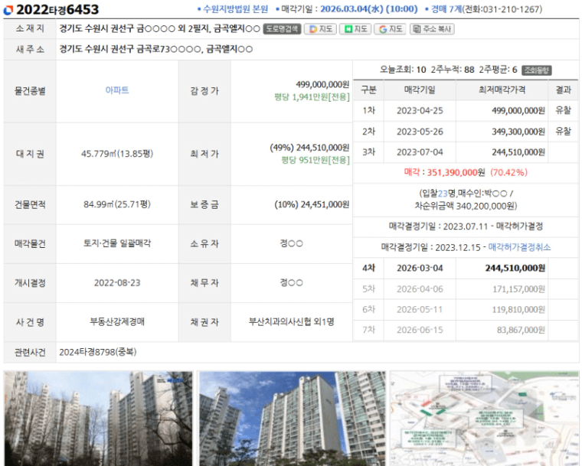
Task: Open the second apartment photo with blue sky
Action: (291, 419)
